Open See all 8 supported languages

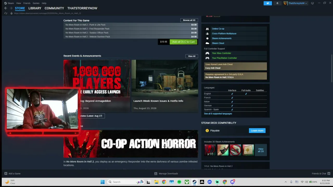tap(218, 113)
